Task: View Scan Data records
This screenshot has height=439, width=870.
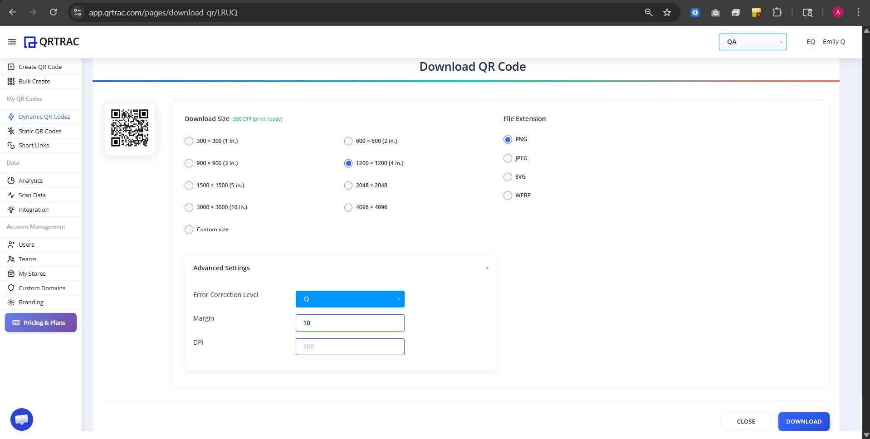Action: 31,195
